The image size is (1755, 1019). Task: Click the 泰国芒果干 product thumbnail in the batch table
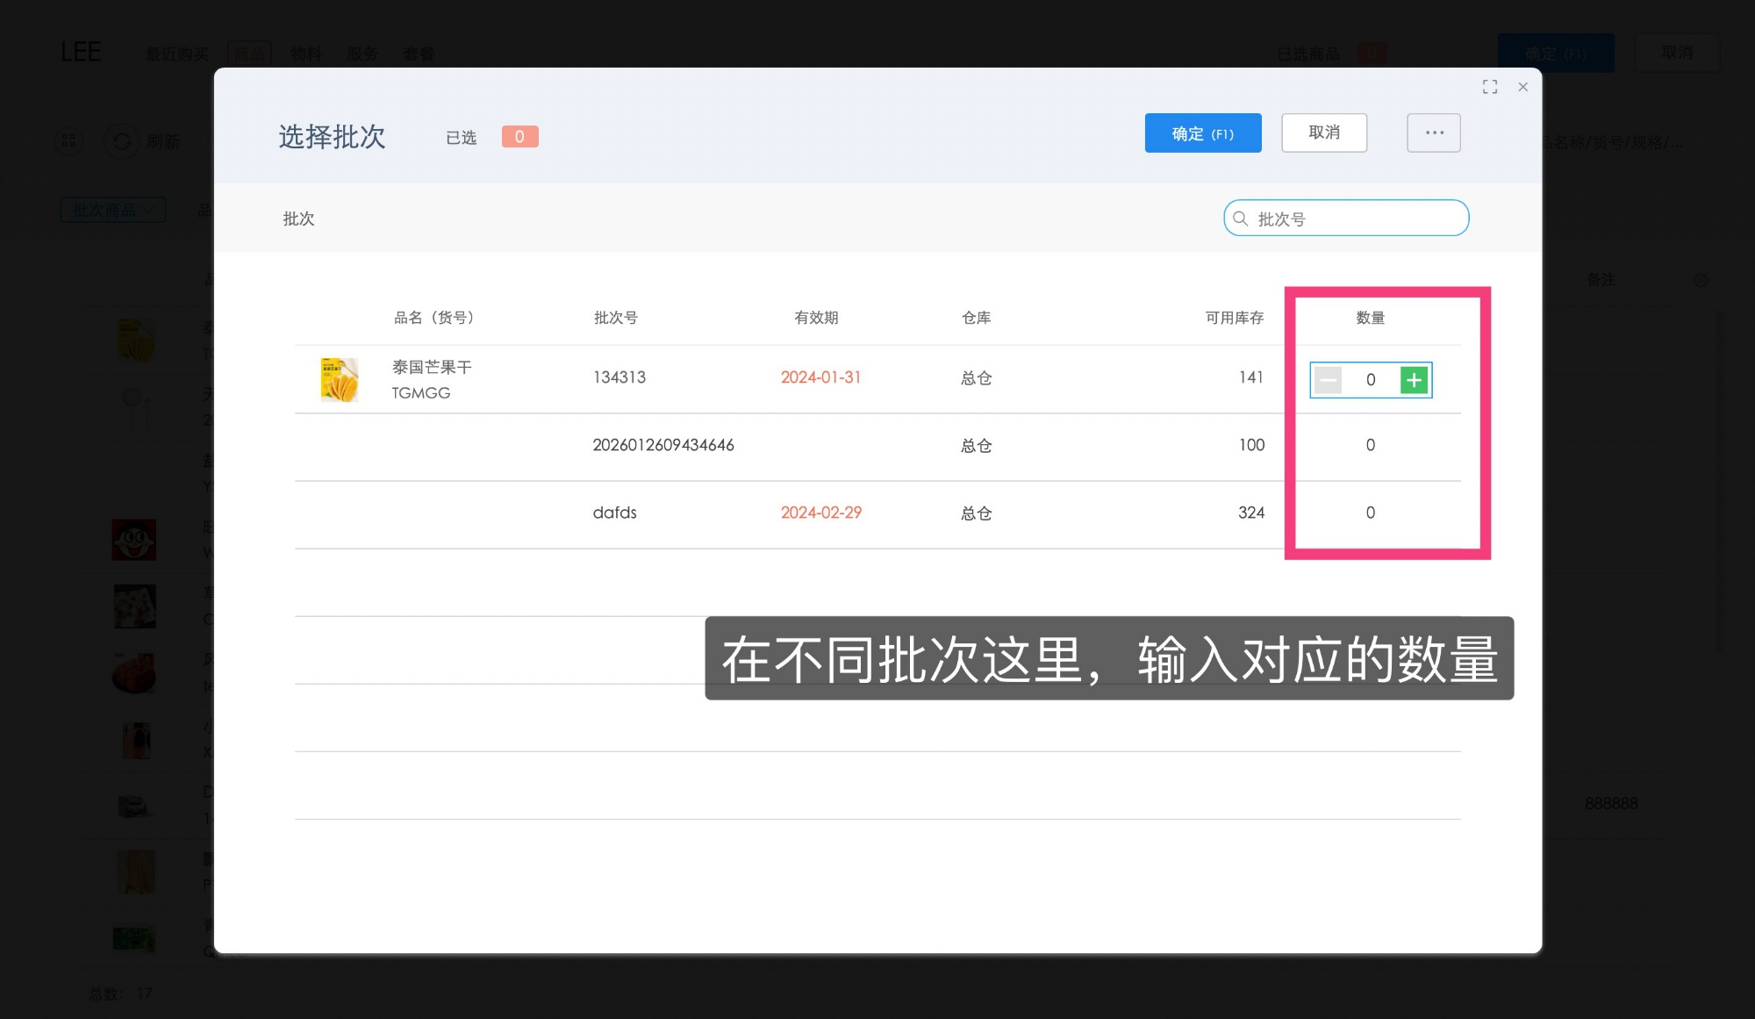pyautogui.click(x=339, y=378)
